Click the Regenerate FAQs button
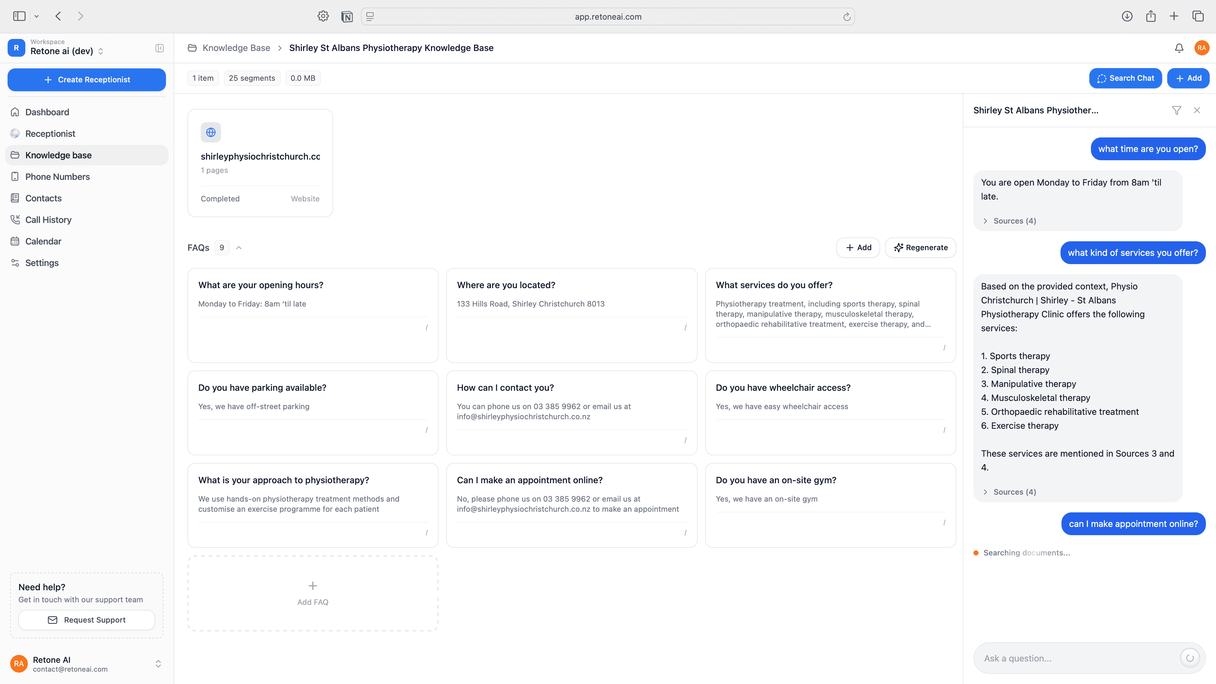 tap(921, 247)
